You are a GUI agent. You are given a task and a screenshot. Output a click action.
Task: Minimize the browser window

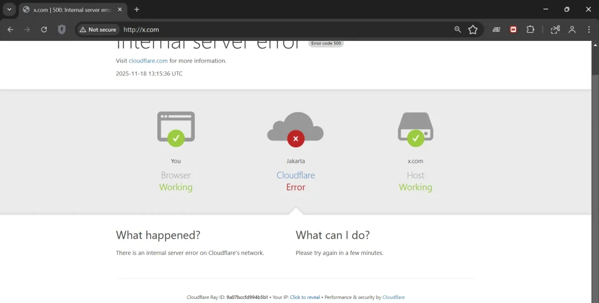(x=546, y=9)
